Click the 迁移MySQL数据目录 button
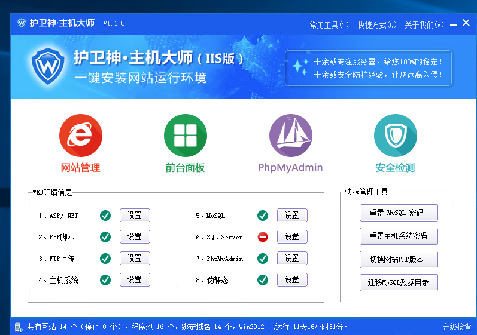The image size is (477, 335). 399,283
